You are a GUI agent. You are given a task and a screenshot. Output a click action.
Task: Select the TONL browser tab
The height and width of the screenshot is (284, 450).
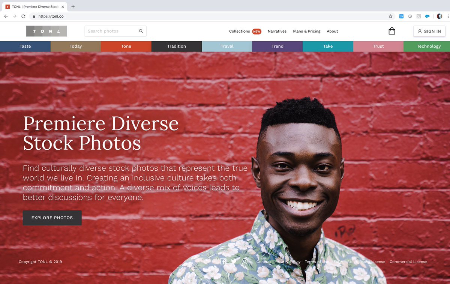(36, 7)
